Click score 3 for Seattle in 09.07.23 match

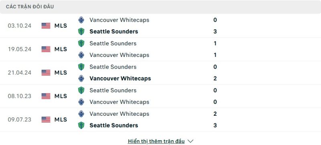point(215,125)
